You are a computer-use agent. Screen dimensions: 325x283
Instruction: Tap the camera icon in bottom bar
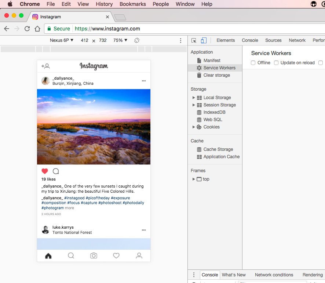pyautogui.click(x=94, y=255)
